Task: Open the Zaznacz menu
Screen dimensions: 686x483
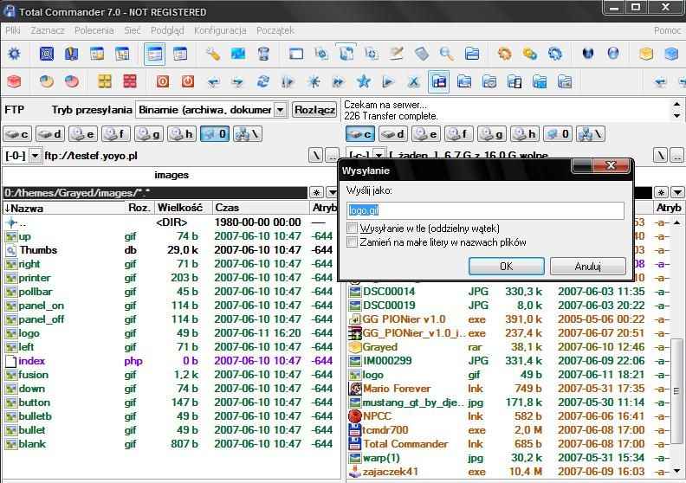Action: pyautogui.click(x=48, y=30)
